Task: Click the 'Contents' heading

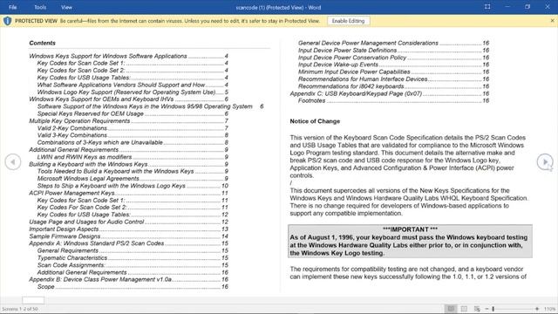Action: click(43, 43)
